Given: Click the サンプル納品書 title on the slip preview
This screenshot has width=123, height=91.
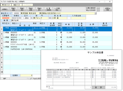Looking at the screenshot, I should pos(95,52).
